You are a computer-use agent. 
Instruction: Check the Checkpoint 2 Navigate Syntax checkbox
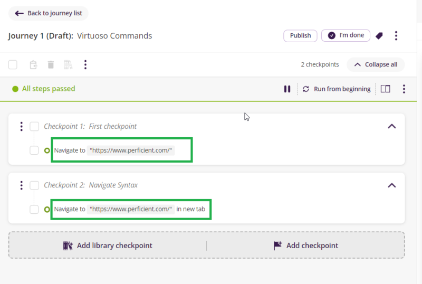[34, 186]
